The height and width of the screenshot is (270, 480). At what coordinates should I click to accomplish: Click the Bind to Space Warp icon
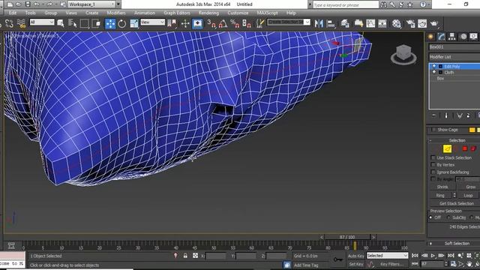click(x=21, y=23)
